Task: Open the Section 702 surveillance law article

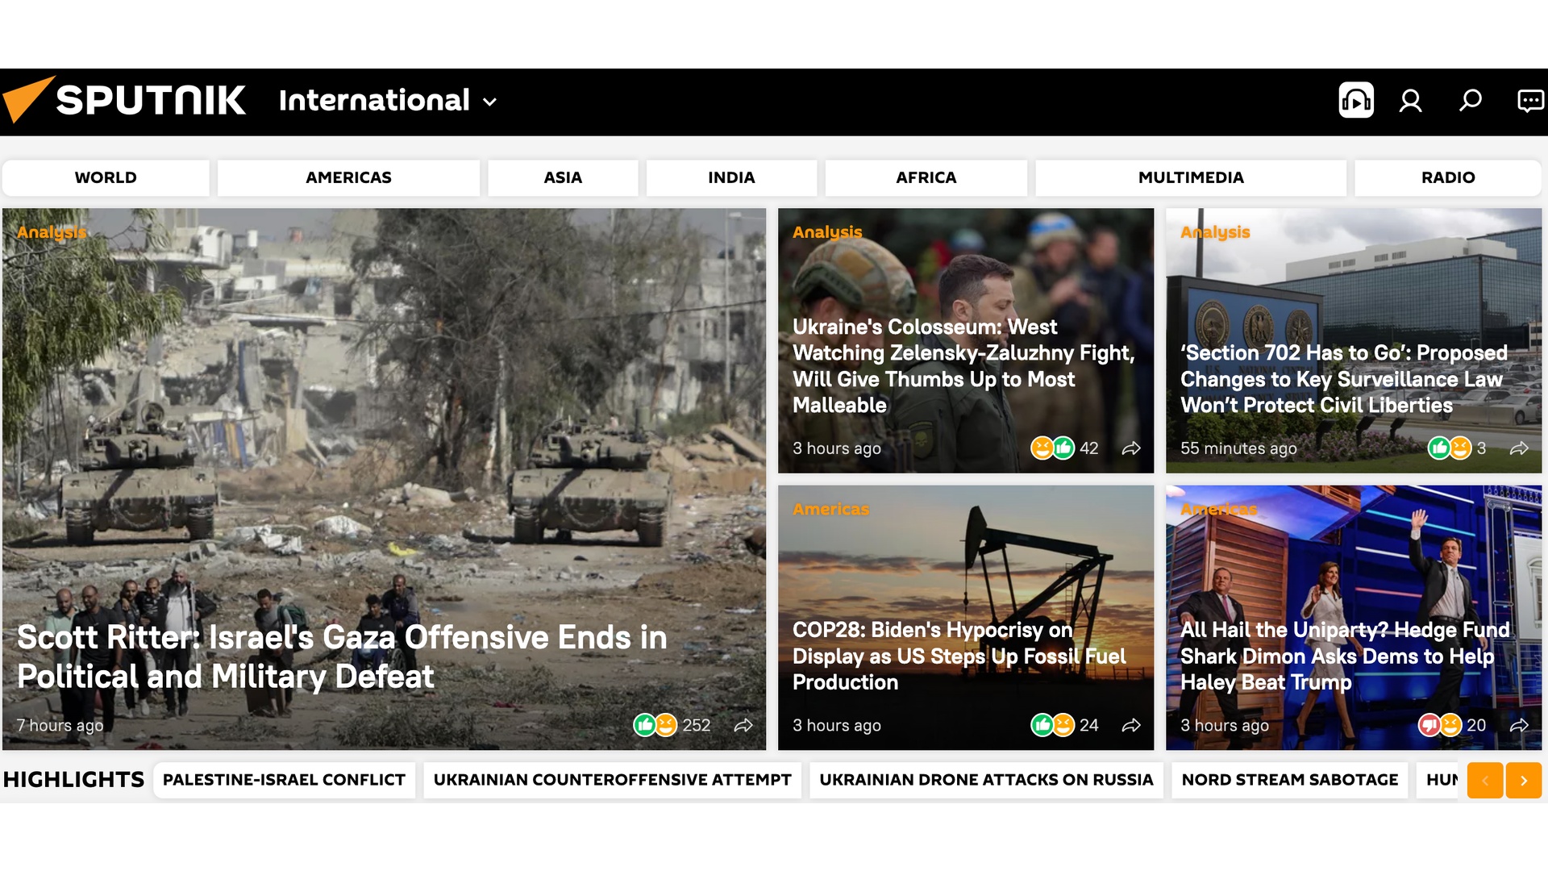Action: tap(1344, 379)
